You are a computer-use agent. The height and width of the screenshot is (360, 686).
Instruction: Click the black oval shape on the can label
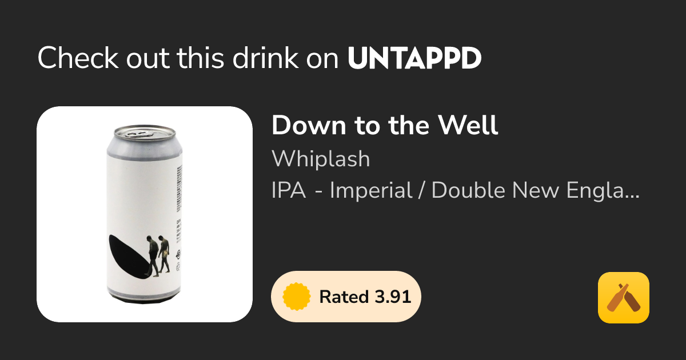pos(129,257)
